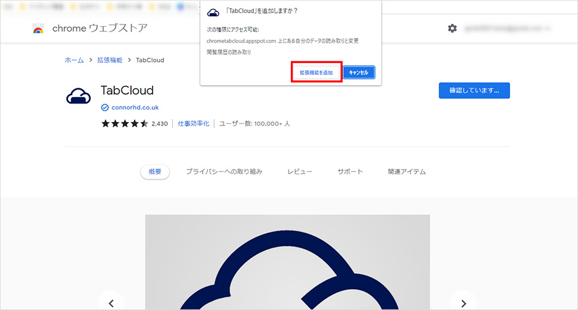The width and height of the screenshot is (578, 310).
Task: Click 拡張機能を追加 to add the extension
Action: (316, 73)
